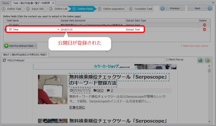Screen dimensions: 216x126
Task: Click the vertical scrollbar thumb
Action: 209,70
